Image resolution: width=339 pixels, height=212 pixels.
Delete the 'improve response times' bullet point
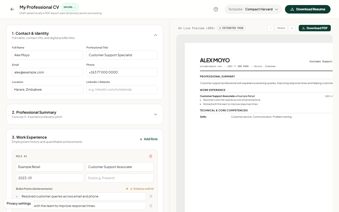[151, 206]
